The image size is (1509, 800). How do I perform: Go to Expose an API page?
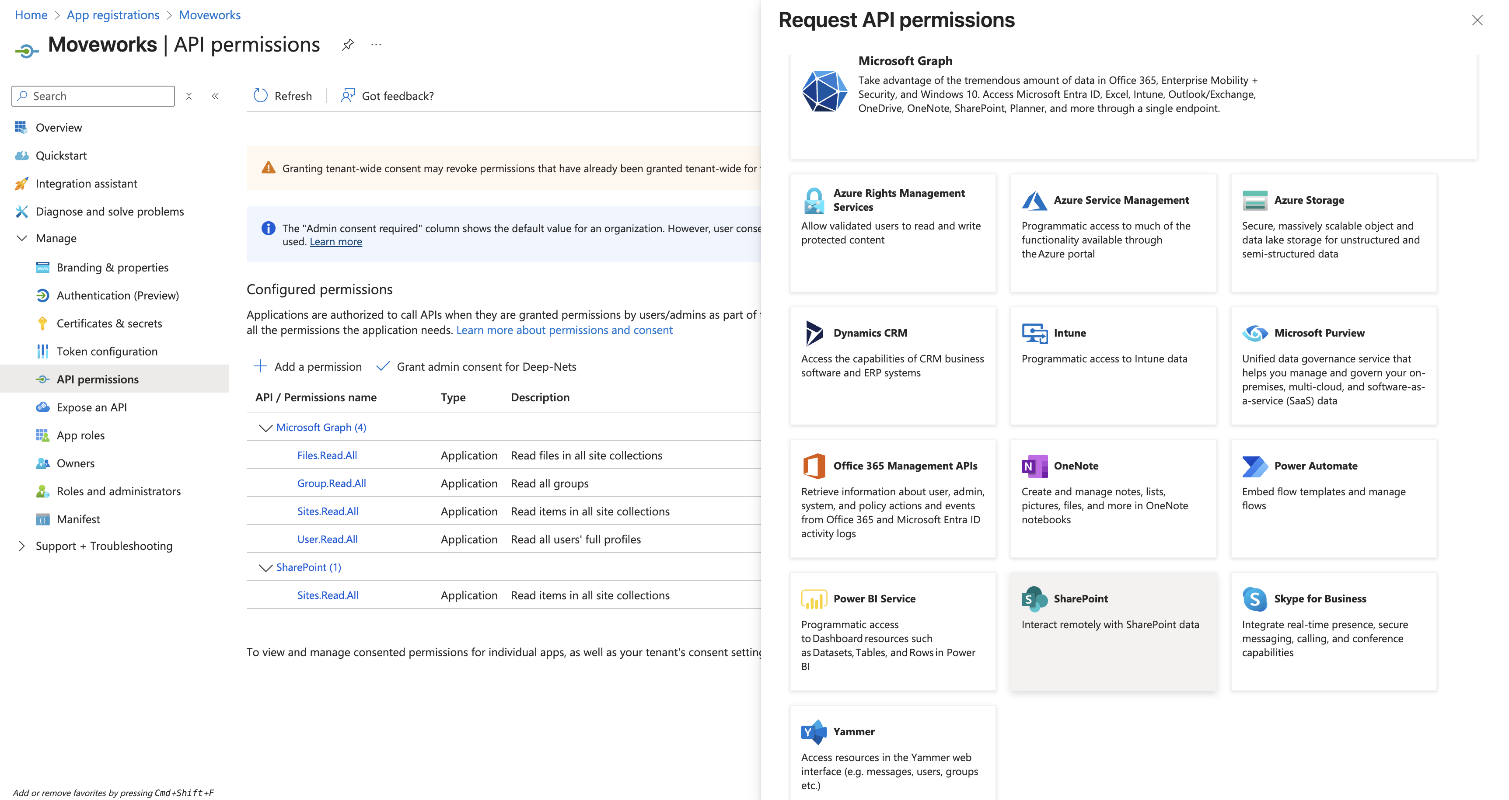coord(91,407)
